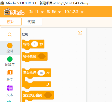Open the purple 文本 category icon
112x102 pixels.
tap(10, 88)
